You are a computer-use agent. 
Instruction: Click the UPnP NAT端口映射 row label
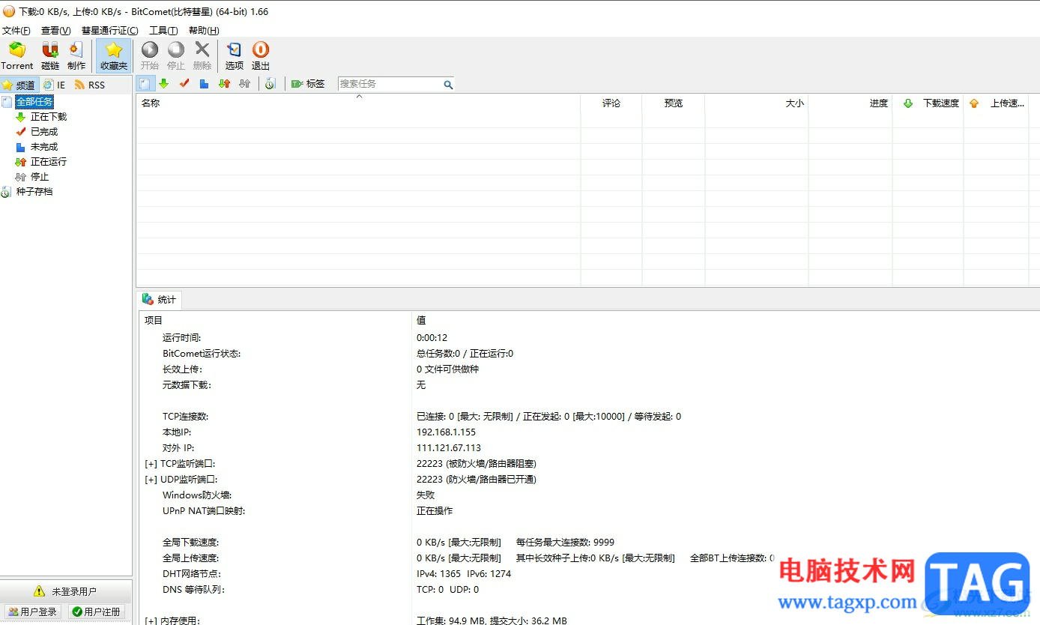pos(204,511)
